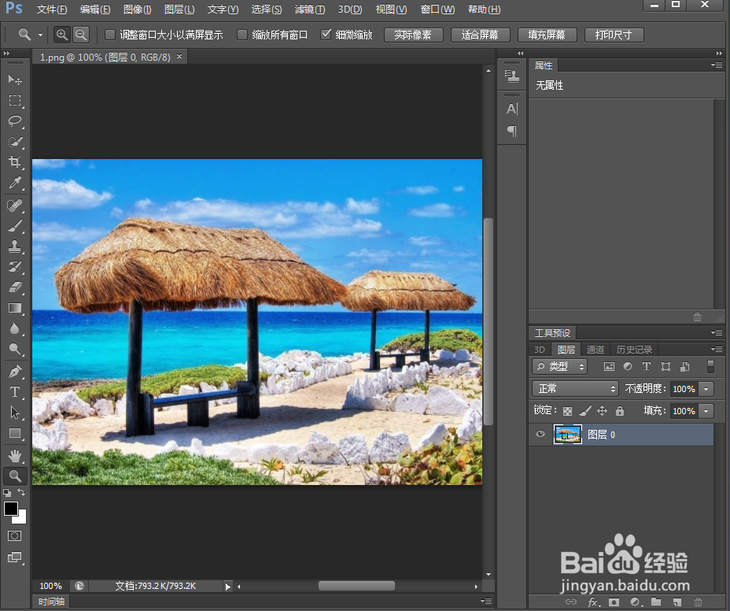Screen dimensions: 730x611
Task: Select the Eraser tool
Action: (x=15, y=287)
